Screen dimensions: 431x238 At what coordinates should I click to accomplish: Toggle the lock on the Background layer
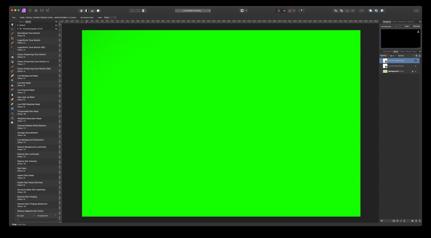pyautogui.click(x=413, y=71)
